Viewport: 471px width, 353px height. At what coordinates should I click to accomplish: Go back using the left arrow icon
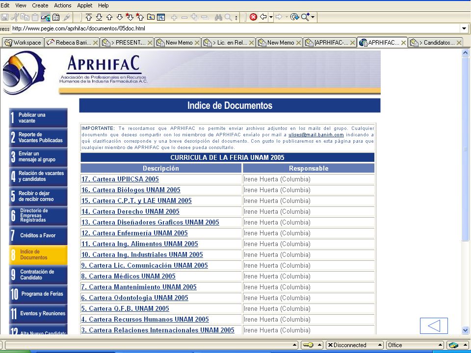263,17
